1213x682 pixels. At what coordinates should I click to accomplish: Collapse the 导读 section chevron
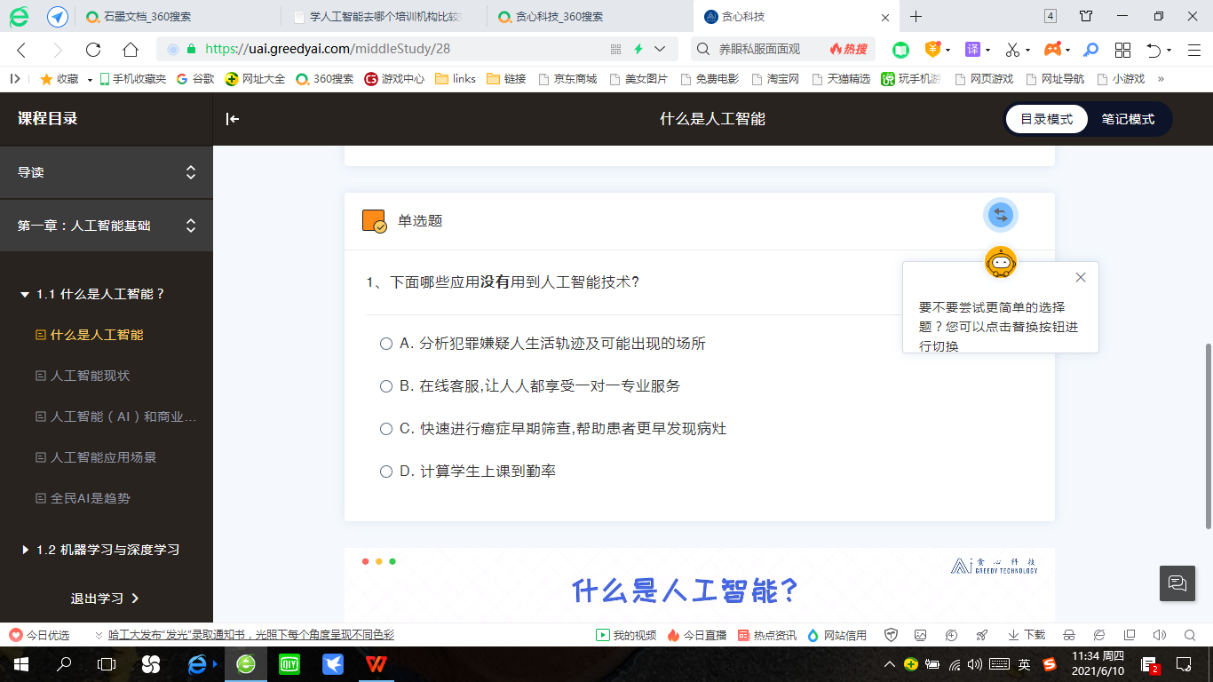[191, 172]
